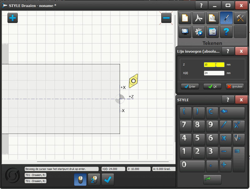The width and height of the screenshot is (250, 189).
Task: Click the divide slash key
Action: (x=225, y=127)
